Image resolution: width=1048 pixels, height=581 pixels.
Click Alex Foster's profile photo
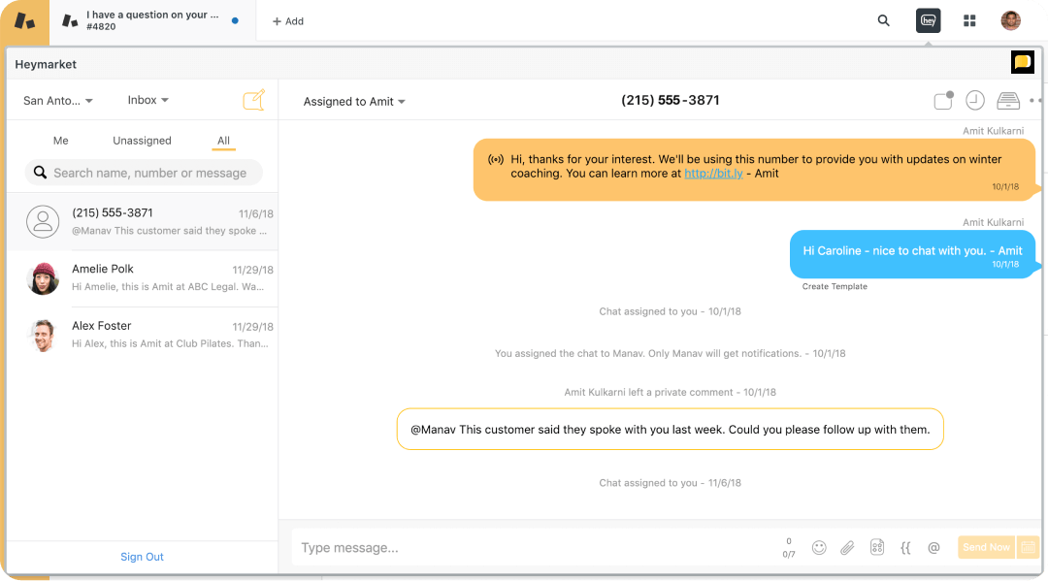tap(43, 336)
